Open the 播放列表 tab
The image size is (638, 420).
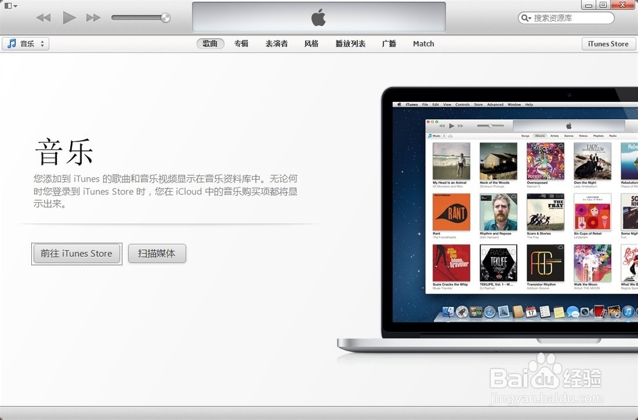(350, 43)
